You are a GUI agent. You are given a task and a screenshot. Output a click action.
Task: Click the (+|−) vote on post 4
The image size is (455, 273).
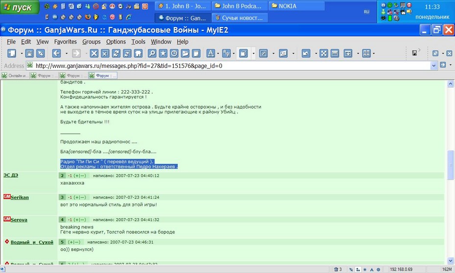pyautogui.click(x=80, y=220)
